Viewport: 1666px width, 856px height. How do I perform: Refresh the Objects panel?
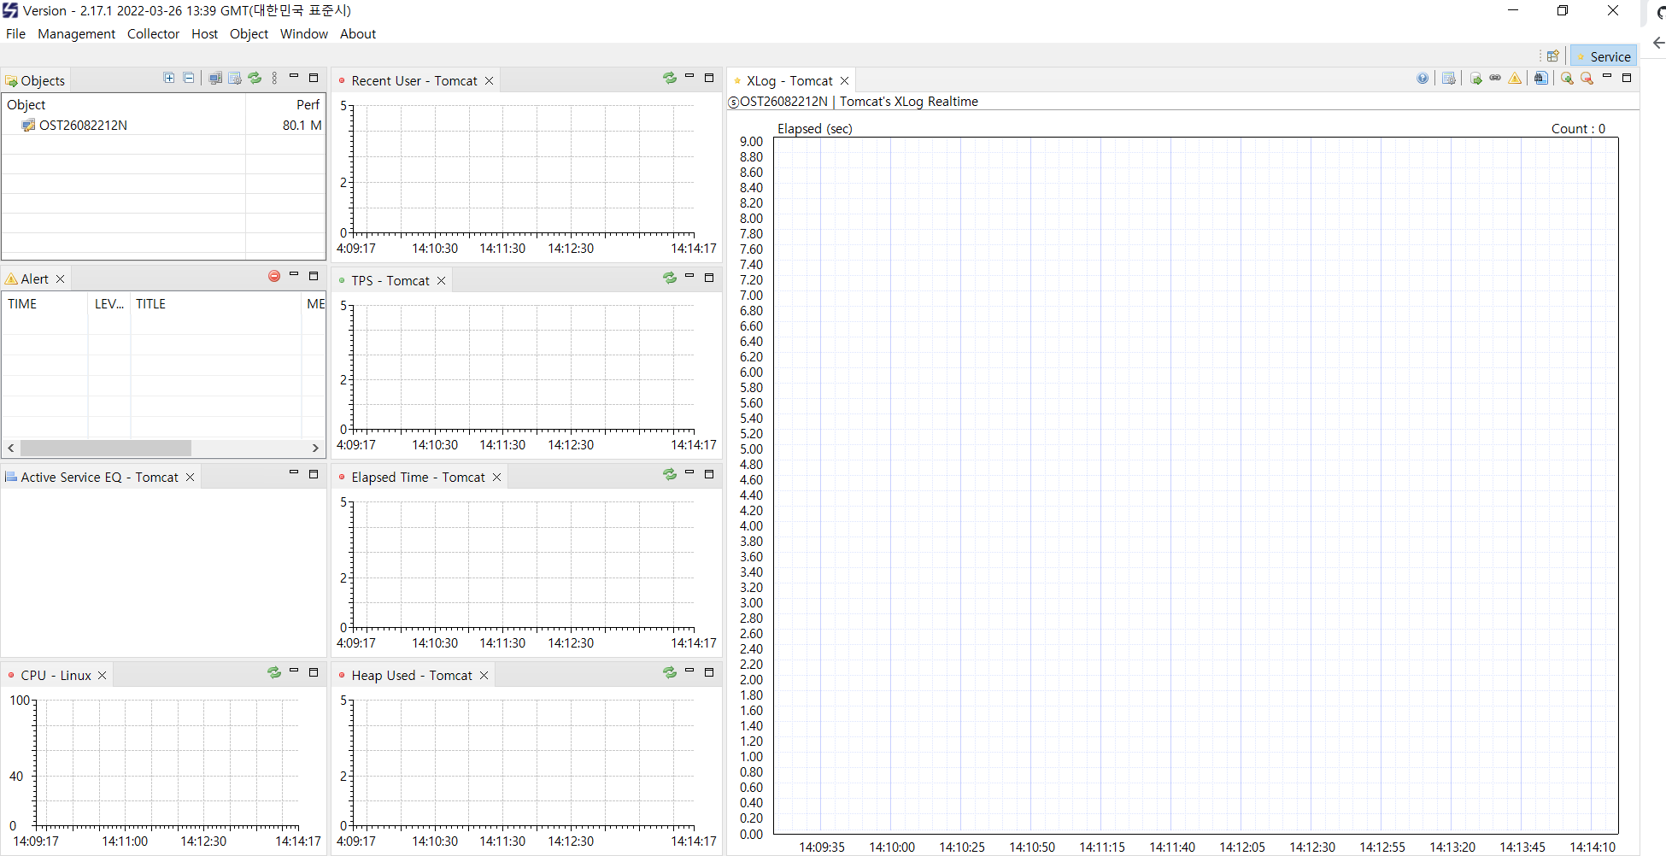coord(255,78)
